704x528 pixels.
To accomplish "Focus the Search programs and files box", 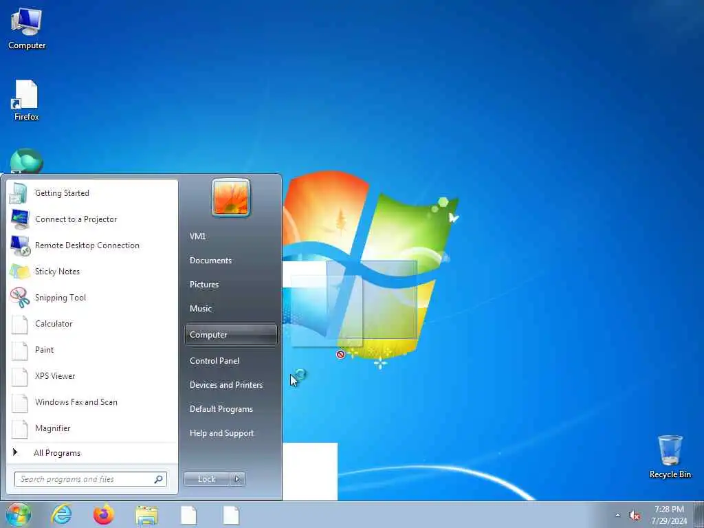I will [x=91, y=479].
